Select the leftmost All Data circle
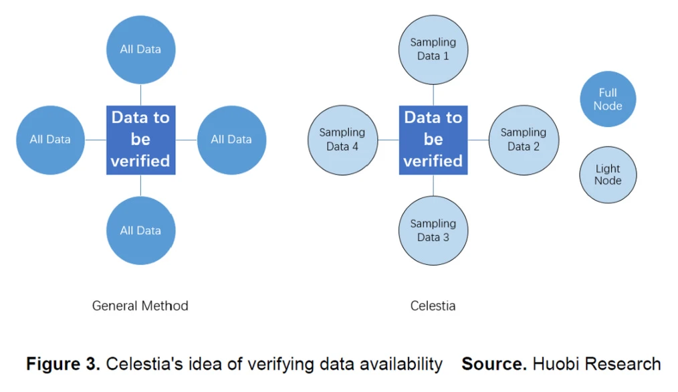678x392 pixels. pos(50,140)
